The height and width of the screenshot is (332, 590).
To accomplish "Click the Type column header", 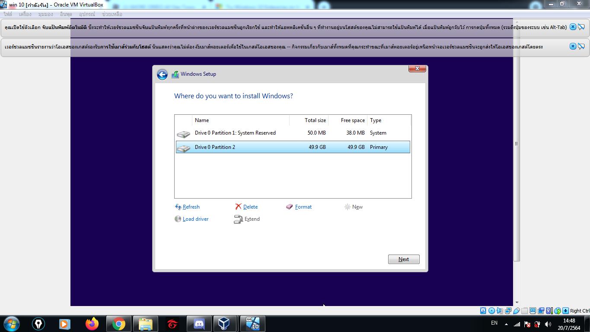I will click(x=389, y=120).
